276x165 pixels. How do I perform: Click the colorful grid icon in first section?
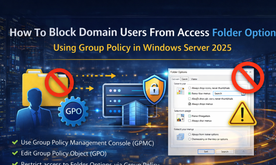tap(180, 91)
